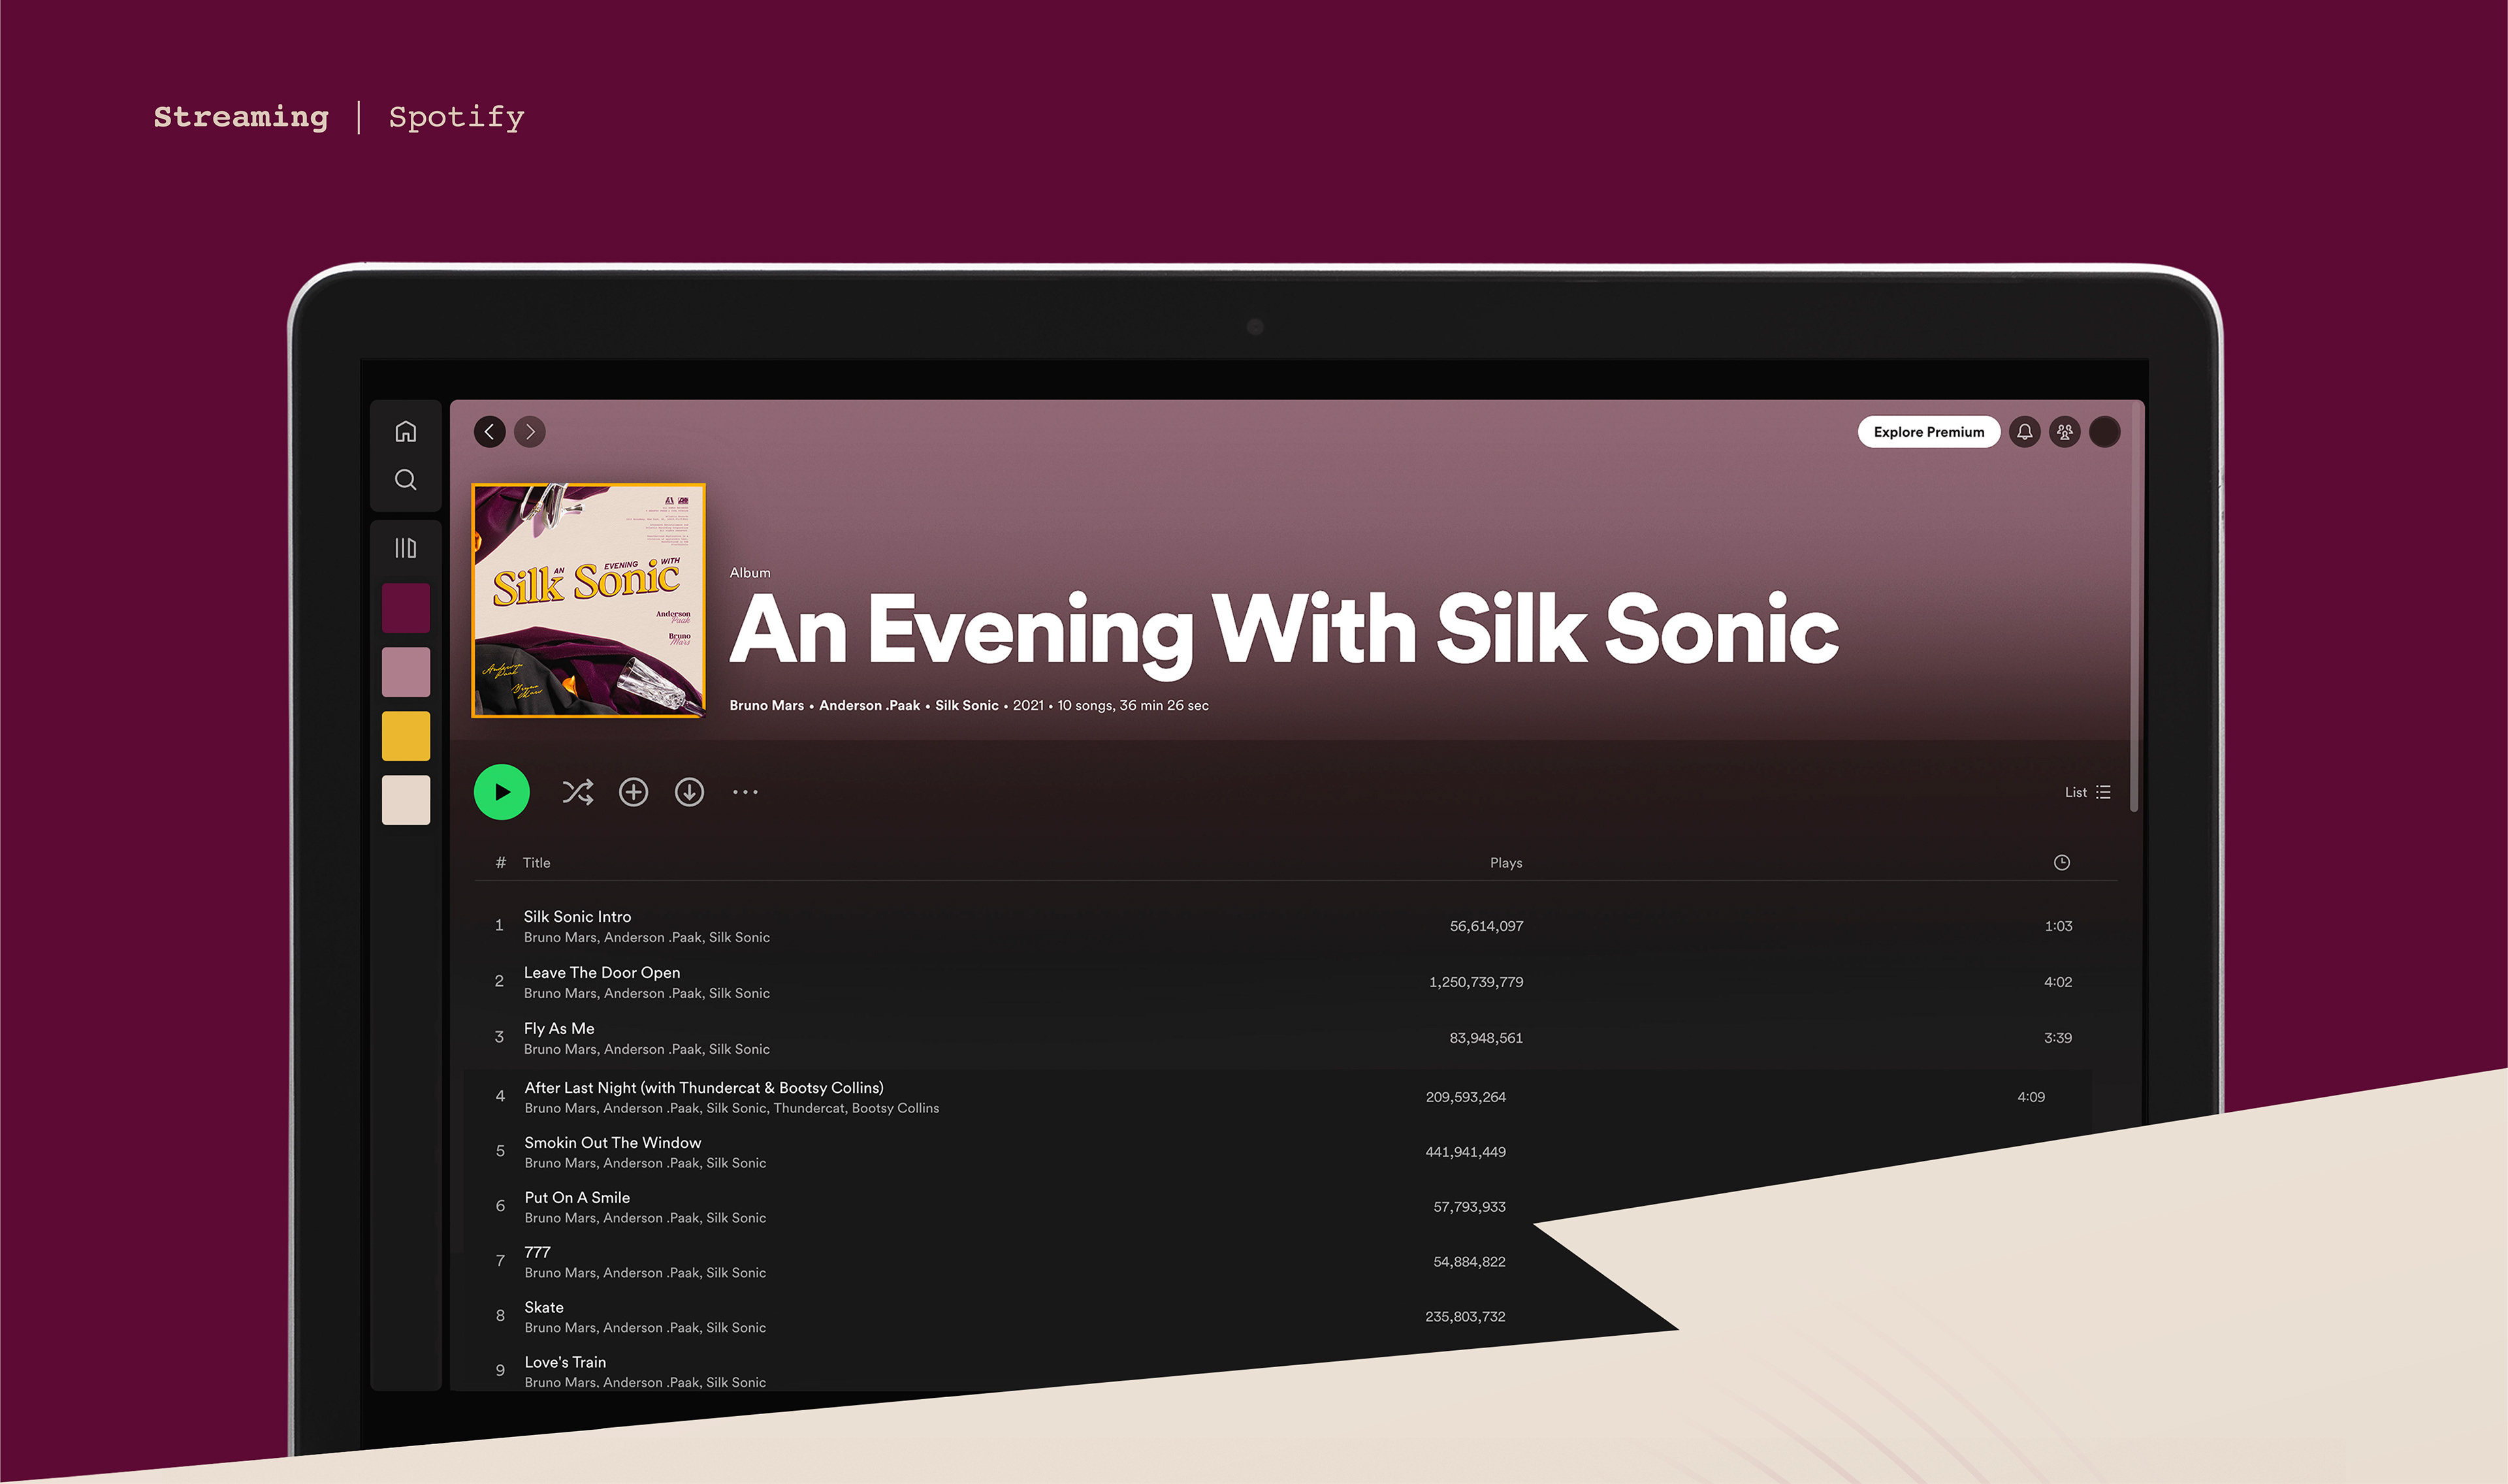Screen dimensions: 2508x1484
Task: Open the user profile avatar menu
Action: tap(2104, 432)
